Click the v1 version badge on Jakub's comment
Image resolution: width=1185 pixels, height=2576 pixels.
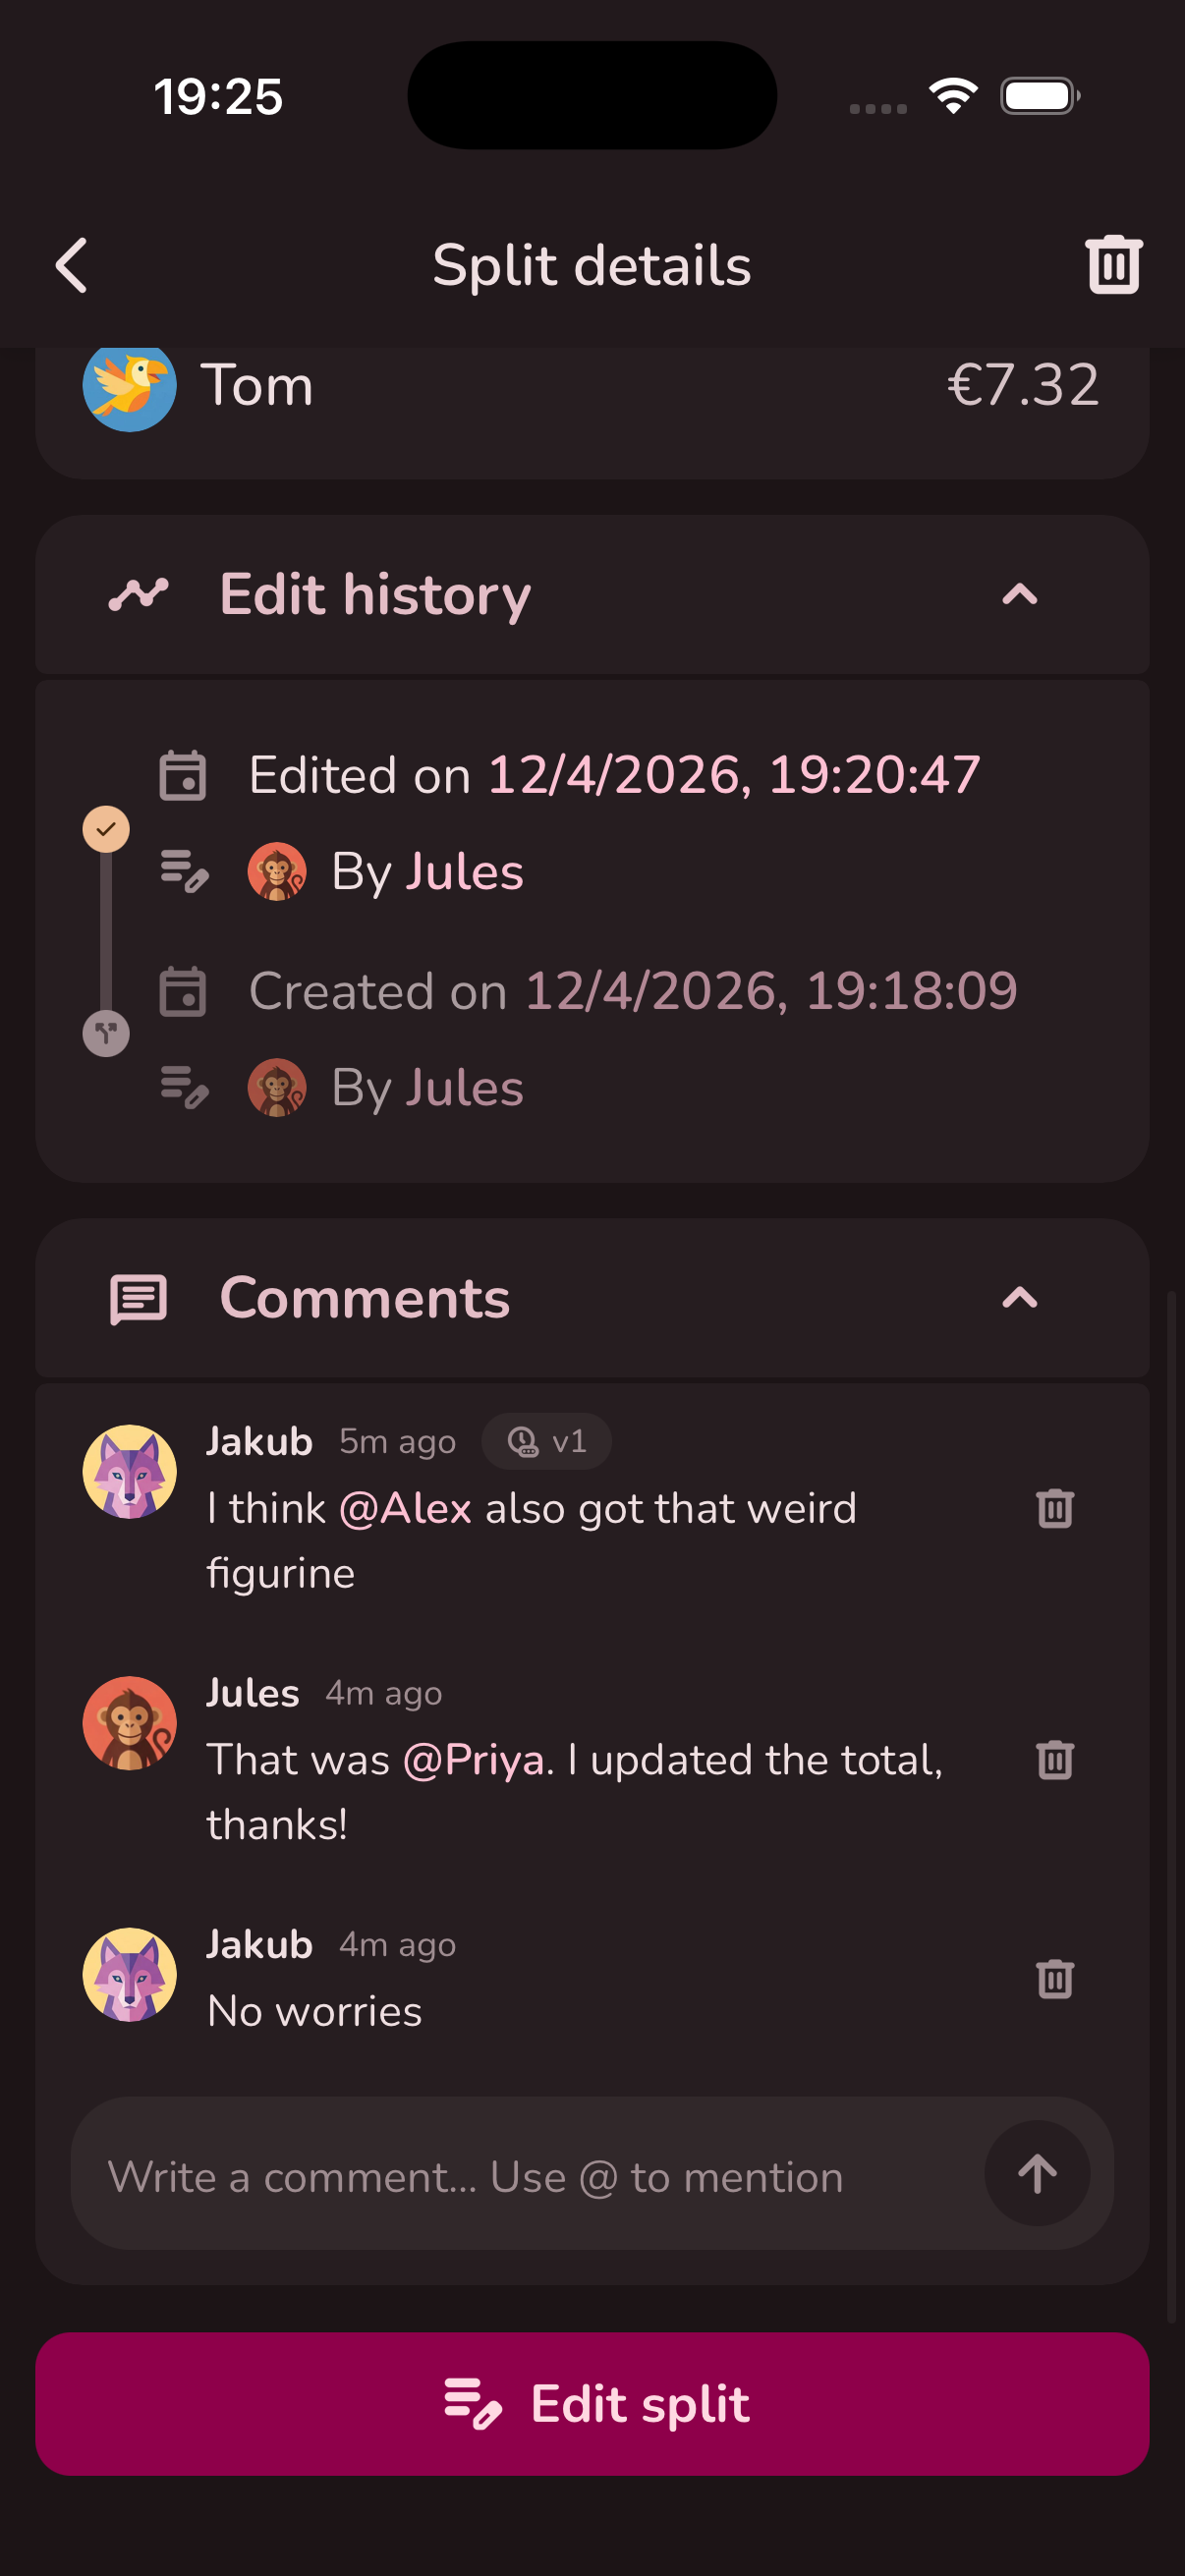(546, 1441)
